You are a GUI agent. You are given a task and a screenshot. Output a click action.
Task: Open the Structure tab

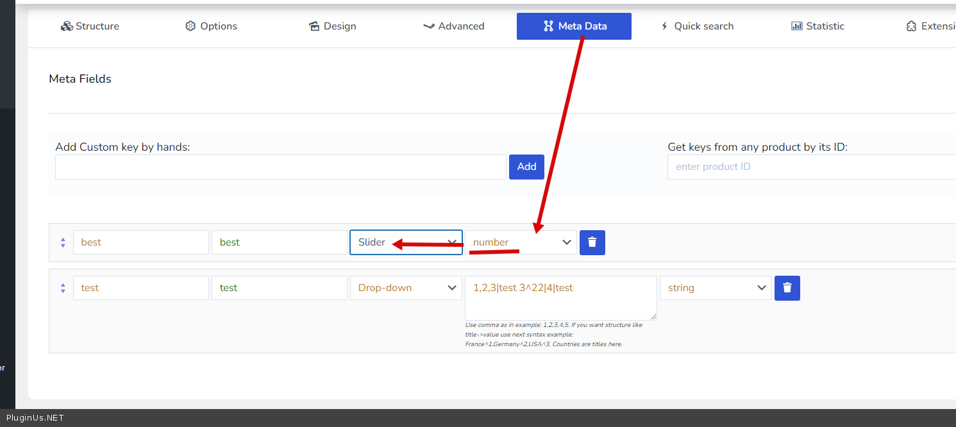pos(90,26)
